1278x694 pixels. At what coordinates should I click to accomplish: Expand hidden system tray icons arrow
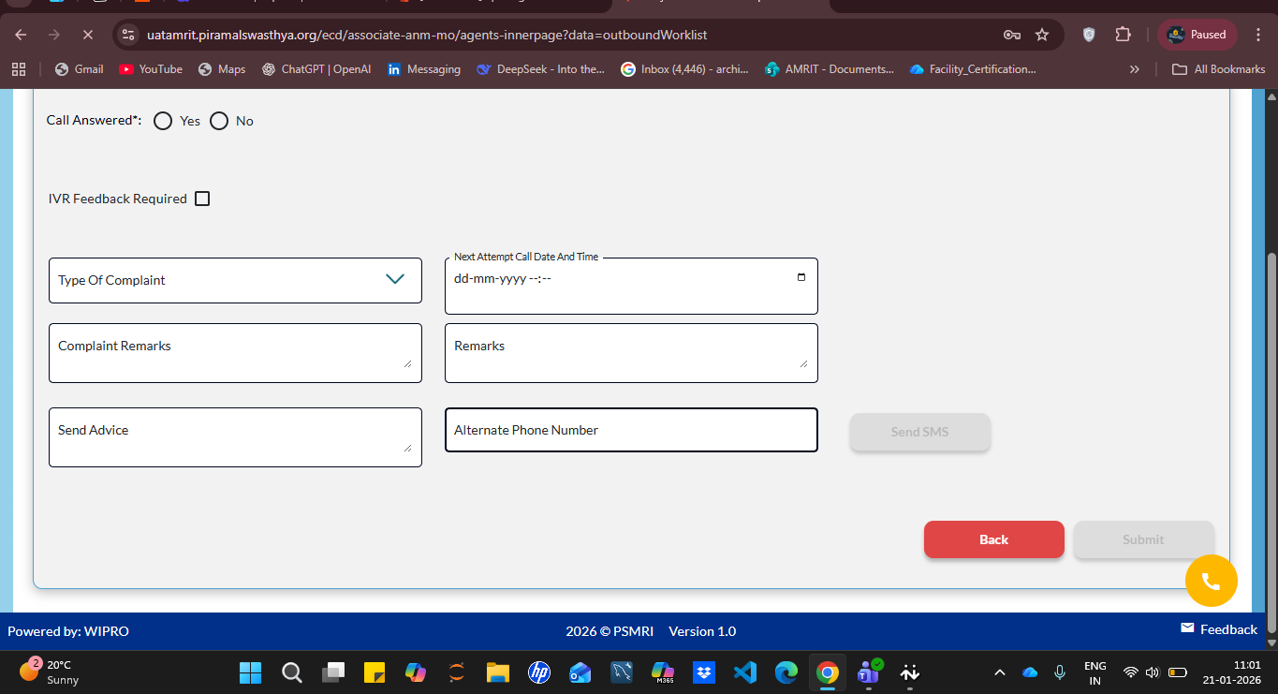(1000, 672)
